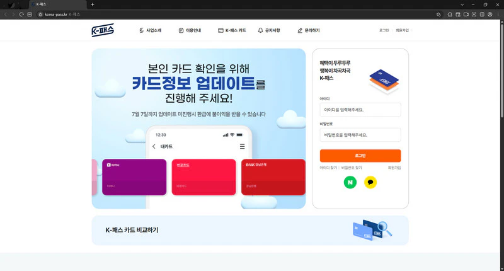This screenshot has height=271, width=504.
Task: Open the 이용안내 menu
Action: pyautogui.click(x=190, y=30)
